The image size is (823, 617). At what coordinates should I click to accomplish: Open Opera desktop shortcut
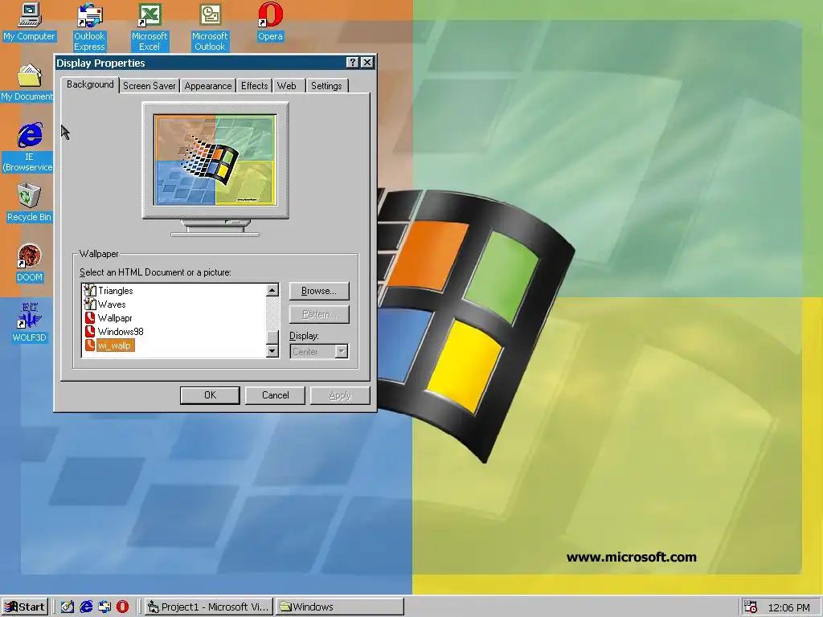pos(270,22)
